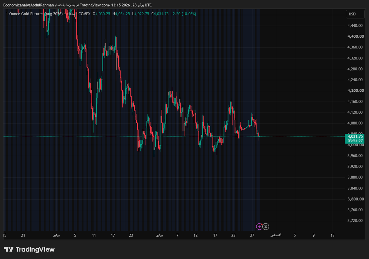Click the low value L4,029.75

[x=141, y=14]
